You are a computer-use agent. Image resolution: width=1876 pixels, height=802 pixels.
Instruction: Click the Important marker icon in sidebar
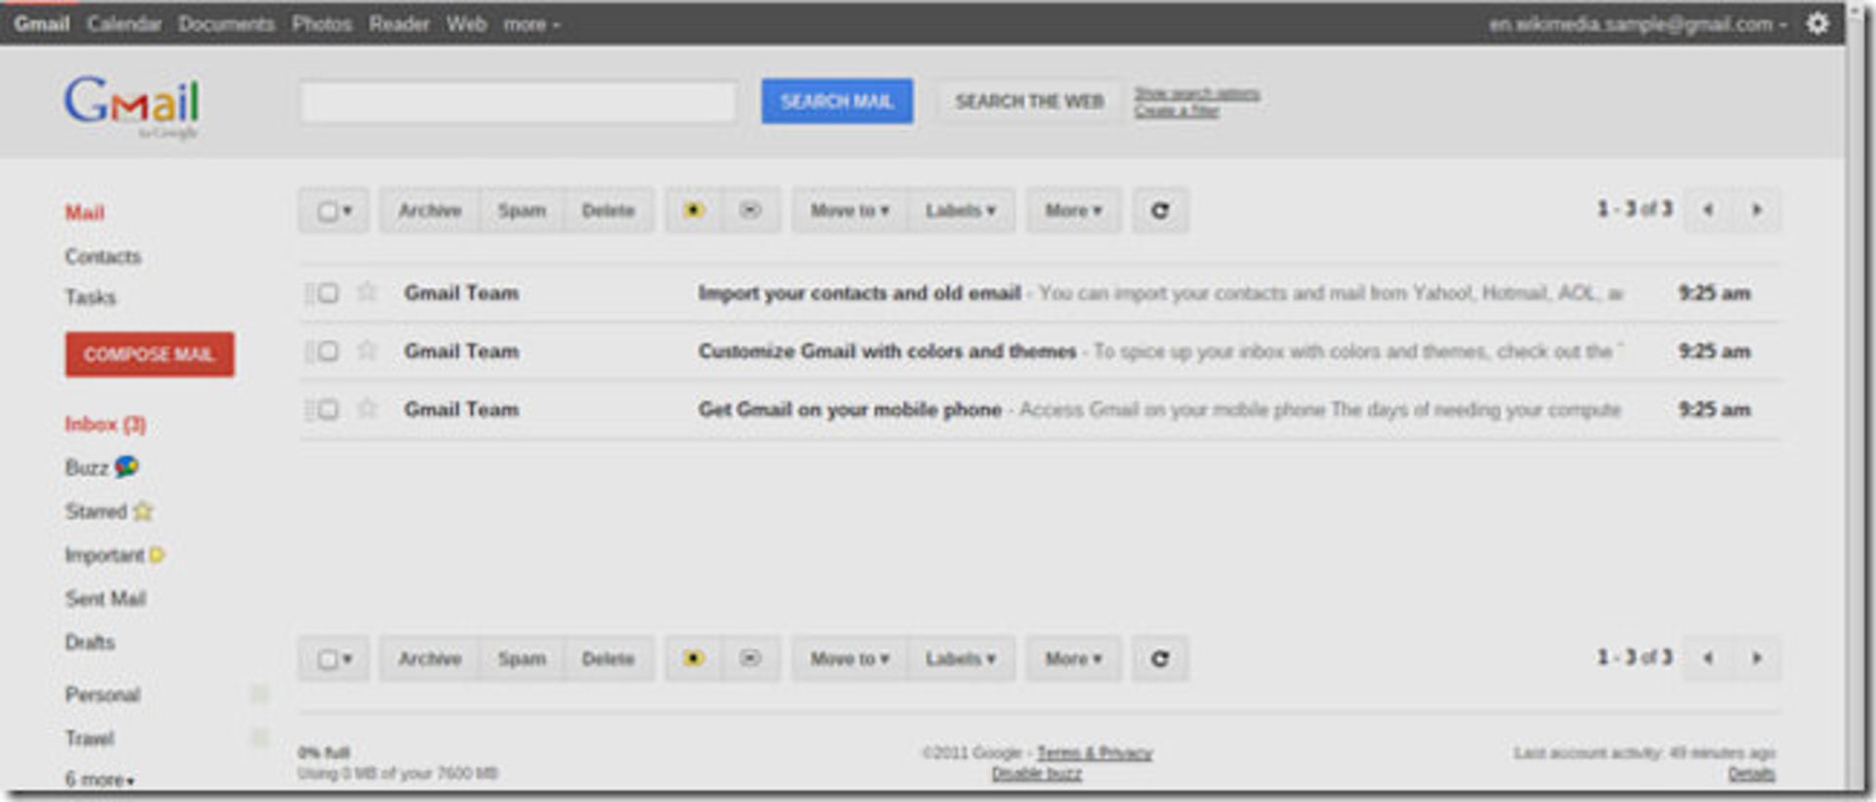click(157, 555)
